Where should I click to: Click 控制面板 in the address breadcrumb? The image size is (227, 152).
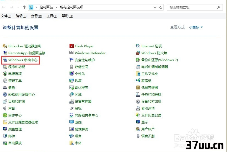point(46,7)
